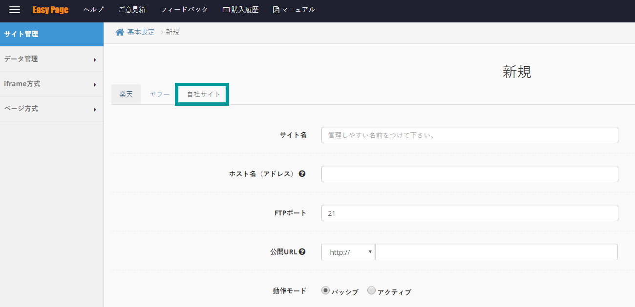Viewport: 635px width, 307px height.
Task: Select サイト管理 in the sidebar
Action: 52,34
